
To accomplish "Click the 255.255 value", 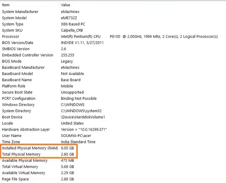I will click(67, 55).
